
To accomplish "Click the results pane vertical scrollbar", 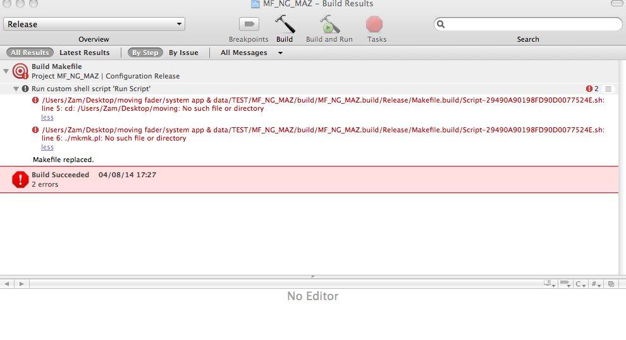I will coord(622,165).
